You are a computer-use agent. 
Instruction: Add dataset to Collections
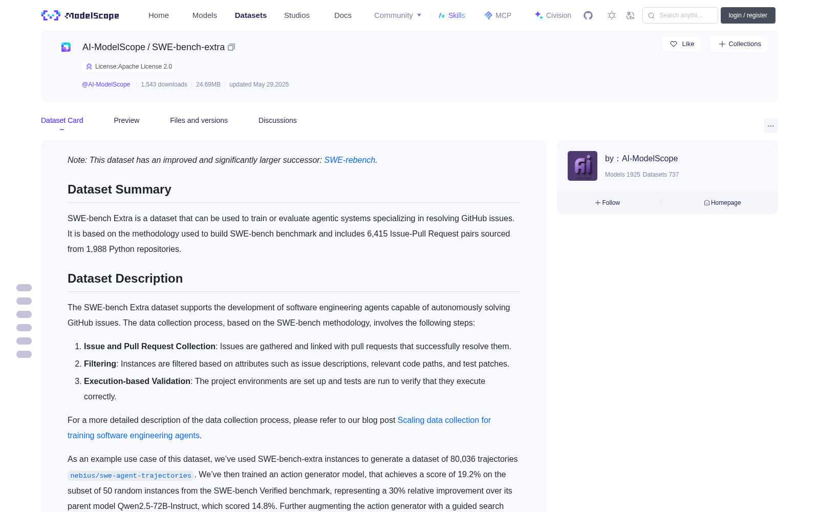[x=739, y=44]
